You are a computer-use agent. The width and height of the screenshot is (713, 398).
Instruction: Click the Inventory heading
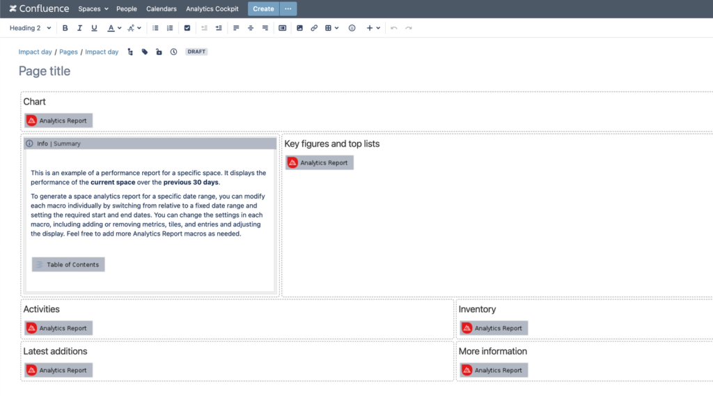click(x=477, y=309)
